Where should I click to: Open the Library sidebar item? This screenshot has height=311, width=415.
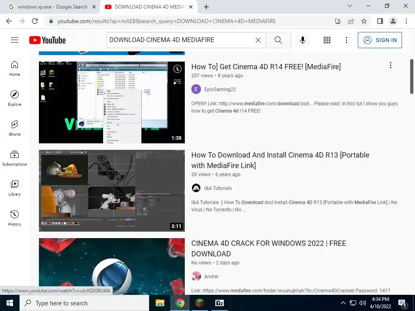[x=15, y=188]
